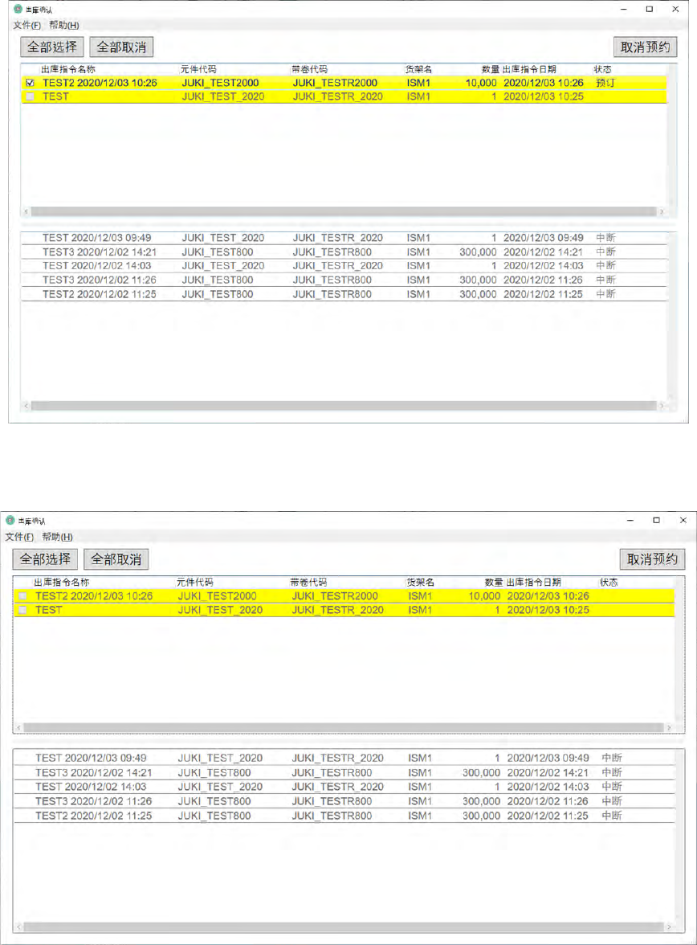Image resolution: width=697 pixels, height=945 pixels.
Task: Click 全部取消 button in lower window
Action: point(116,559)
